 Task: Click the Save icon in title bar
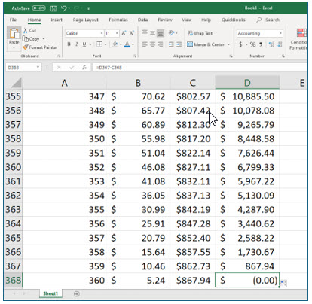[x=54, y=8]
